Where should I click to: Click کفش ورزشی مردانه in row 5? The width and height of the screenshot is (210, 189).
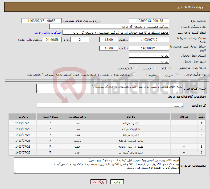pyautogui.click(x=131, y=147)
